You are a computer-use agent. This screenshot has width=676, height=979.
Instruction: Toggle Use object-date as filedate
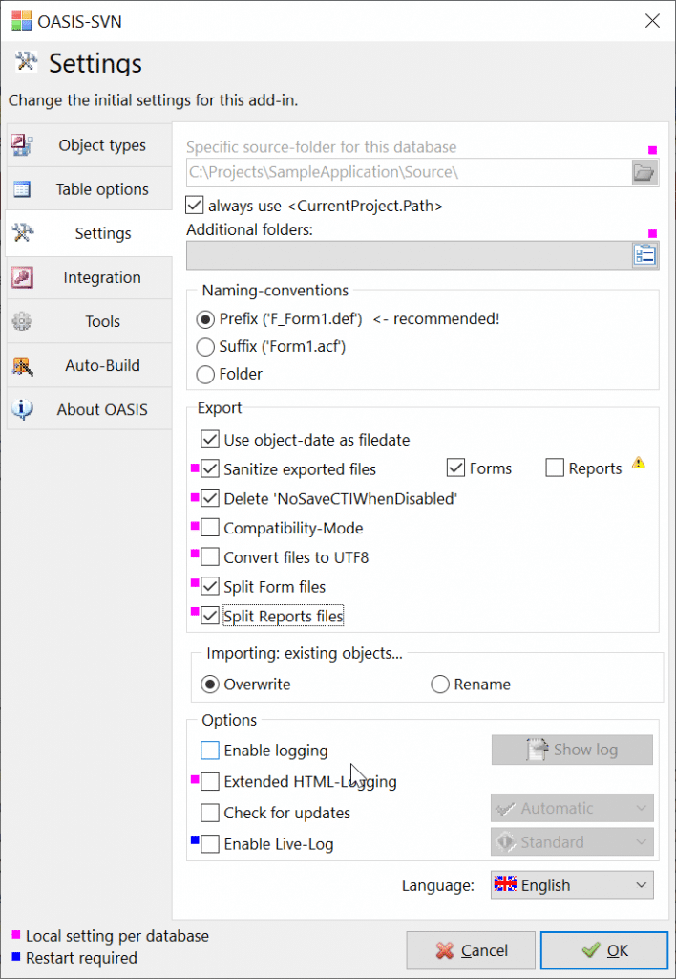click(x=209, y=440)
